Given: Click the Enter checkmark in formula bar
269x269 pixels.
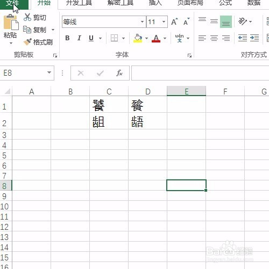Looking at the screenshot, I should click(100, 73).
